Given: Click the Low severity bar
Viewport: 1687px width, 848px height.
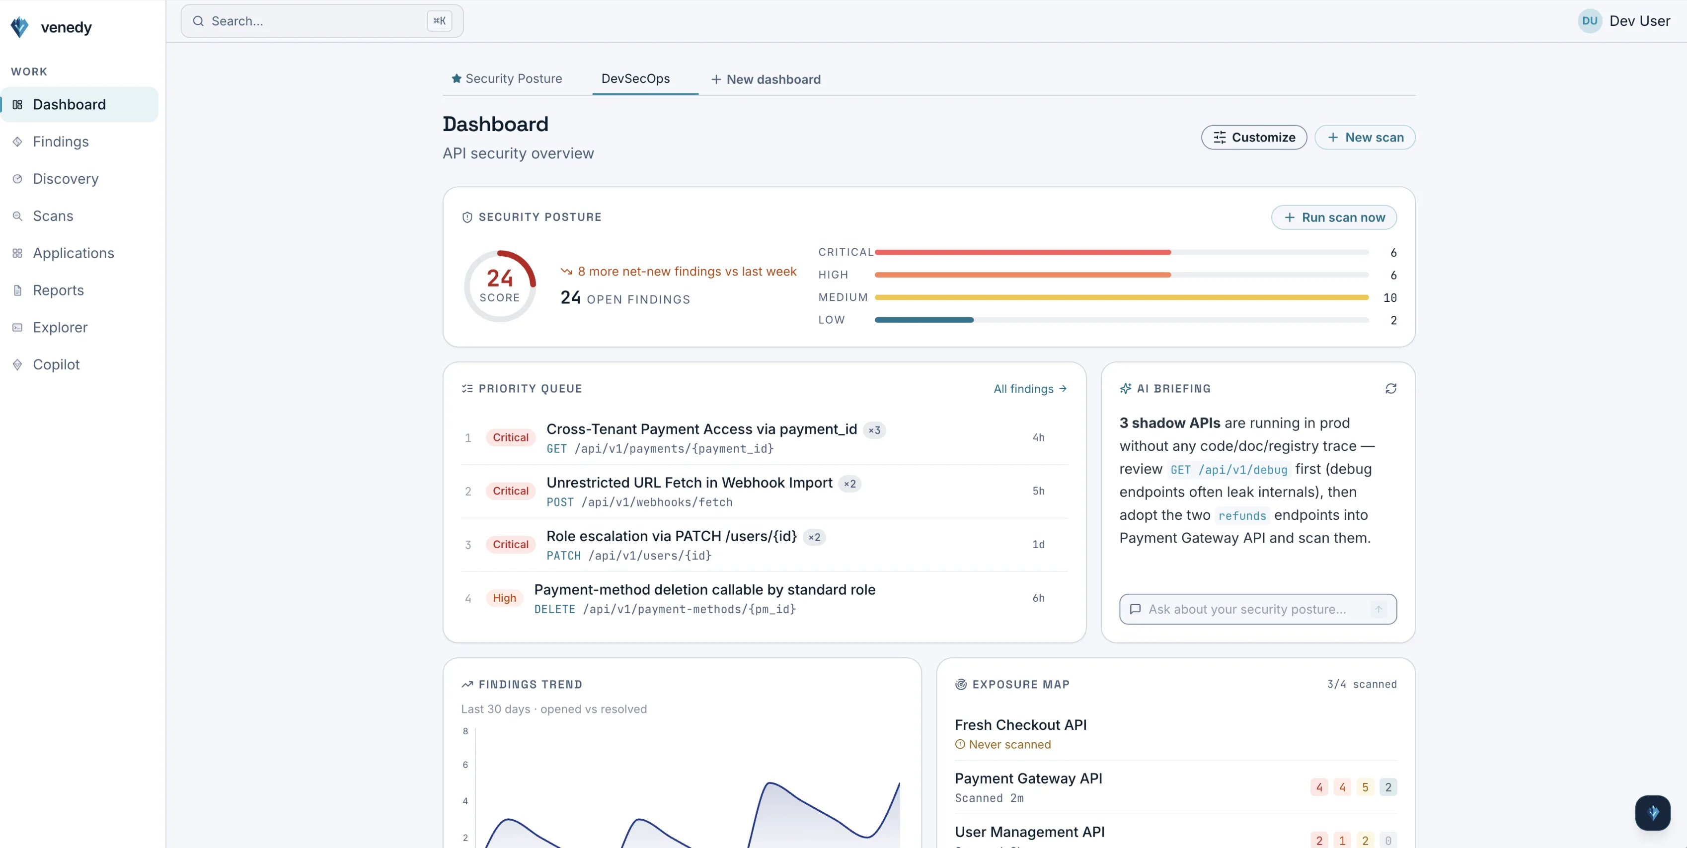Looking at the screenshot, I should (1121, 320).
